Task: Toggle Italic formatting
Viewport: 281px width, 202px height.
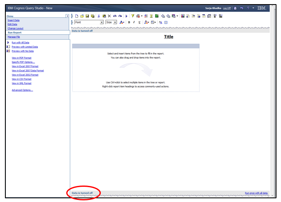Action: (134, 22)
